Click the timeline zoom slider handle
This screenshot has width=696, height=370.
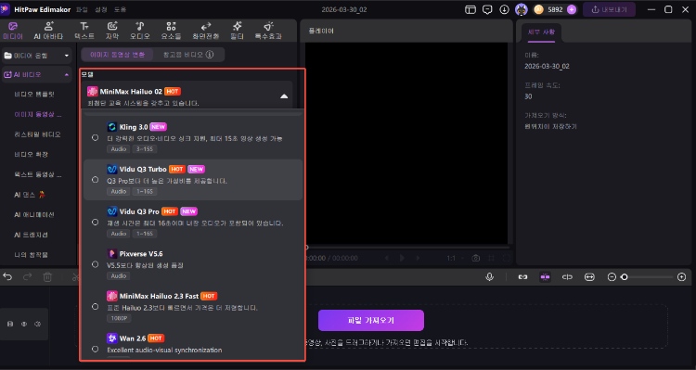click(625, 277)
